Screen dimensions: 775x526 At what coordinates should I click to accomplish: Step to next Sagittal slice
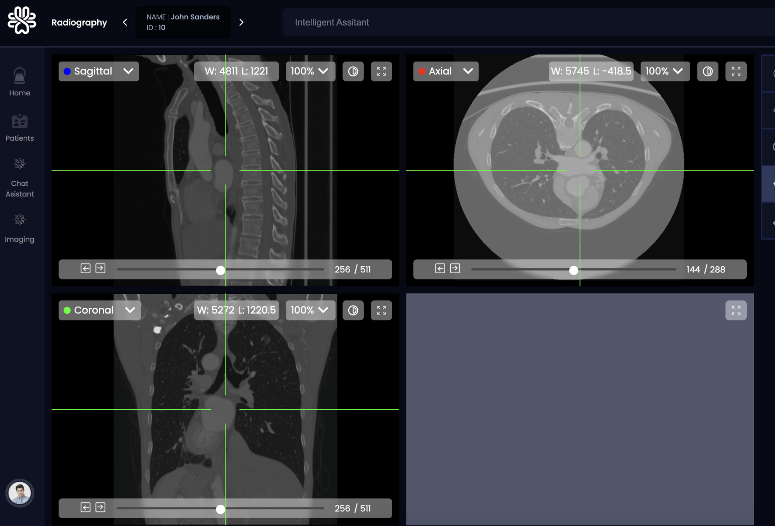[x=100, y=268]
